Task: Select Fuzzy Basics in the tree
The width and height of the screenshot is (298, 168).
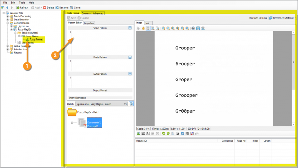Action: [32, 36]
